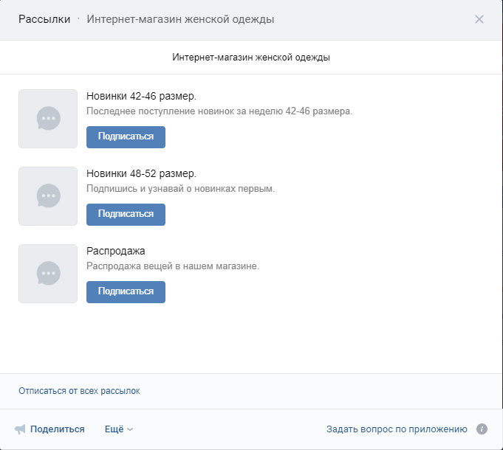Subscribe to Новинки 42-46 размер mailing

(126, 137)
